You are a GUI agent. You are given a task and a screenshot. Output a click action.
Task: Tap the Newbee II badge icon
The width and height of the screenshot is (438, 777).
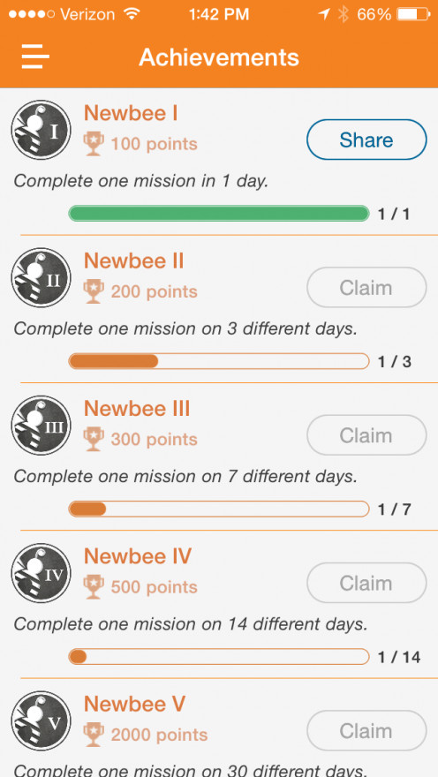pos(42,277)
